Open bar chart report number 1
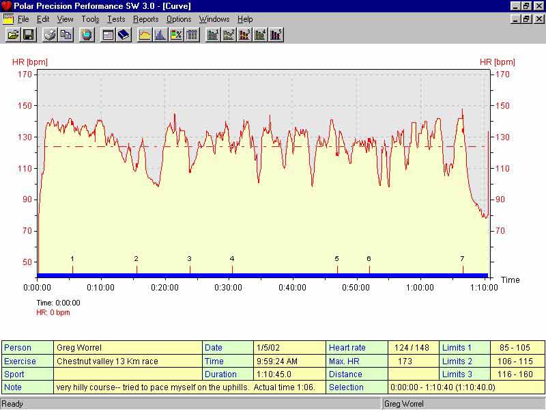 click(x=213, y=35)
